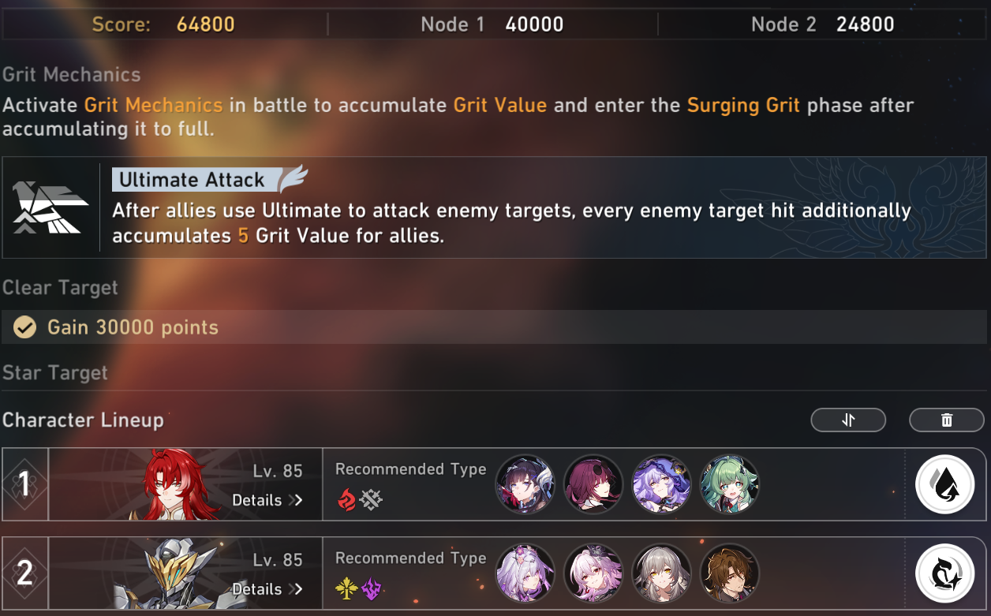
Task: Click the Quantum element icon in team 2
Action: coord(371,588)
